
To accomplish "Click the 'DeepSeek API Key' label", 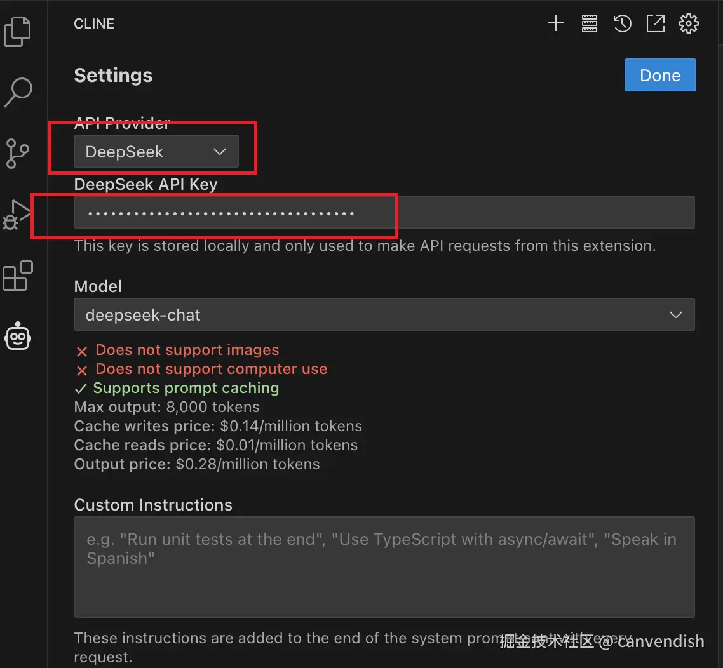I will tap(145, 184).
